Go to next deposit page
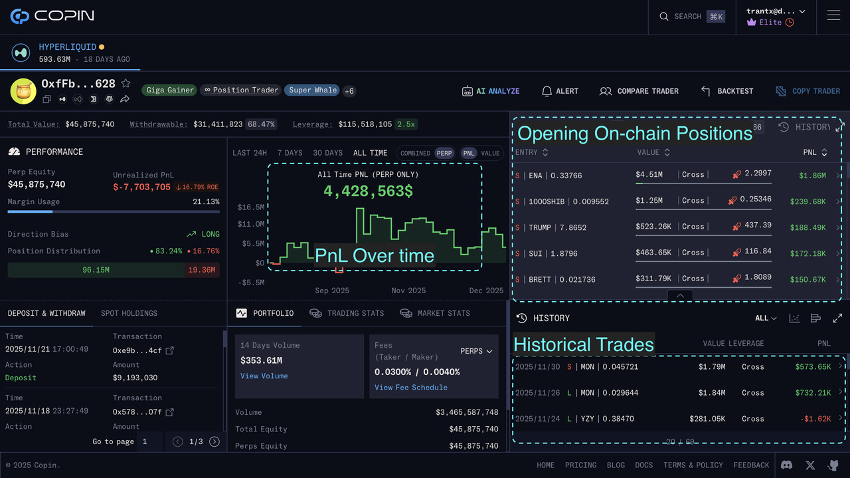Viewport: 850px width, 478px height. 214,441
